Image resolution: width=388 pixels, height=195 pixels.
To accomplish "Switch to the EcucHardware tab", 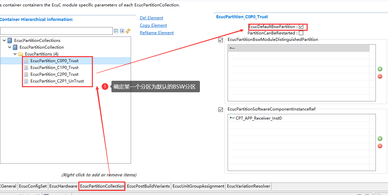I will pyautogui.click(x=63, y=186).
